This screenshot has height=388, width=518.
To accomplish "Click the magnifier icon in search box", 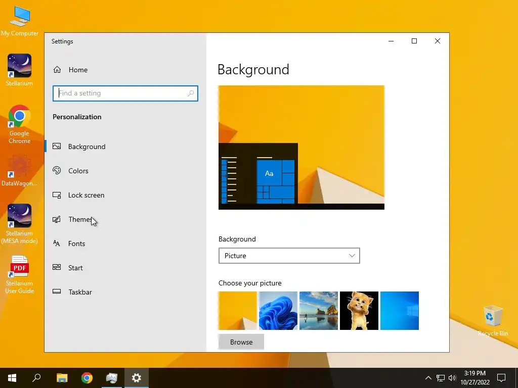I will click(x=191, y=93).
